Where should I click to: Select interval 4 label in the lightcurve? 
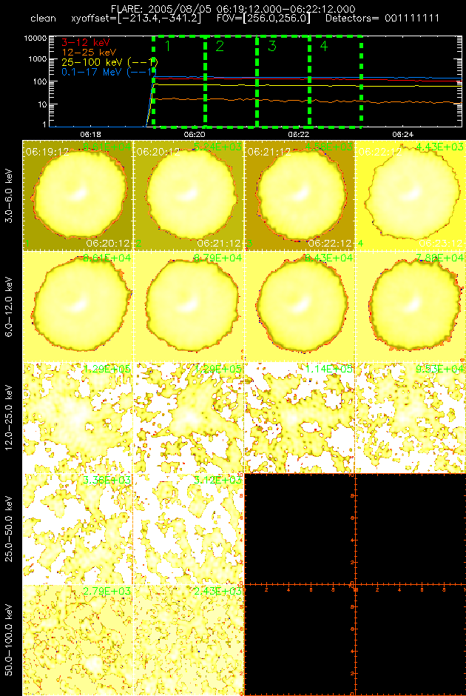pyautogui.click(x=324, y=46)
